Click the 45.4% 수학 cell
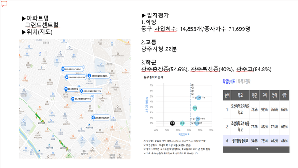The height and width of the screenshot is (168, 298). click(284, 141)
